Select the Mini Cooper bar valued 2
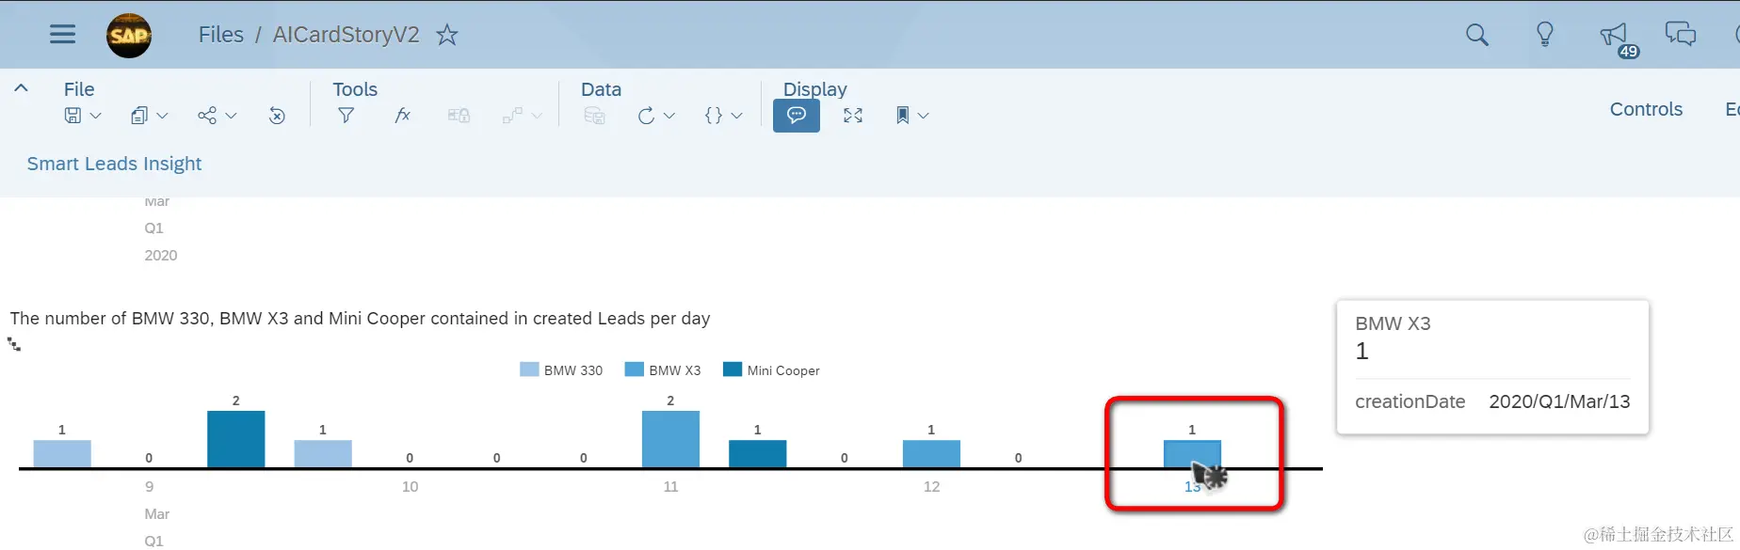This screenshot has height=550, width=1740. point(235,439)
